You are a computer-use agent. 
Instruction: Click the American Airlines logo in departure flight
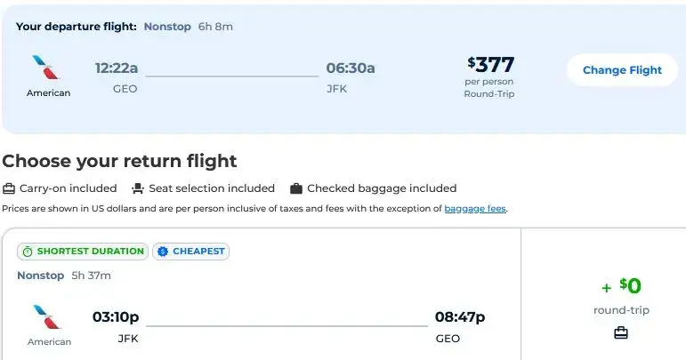46,68
